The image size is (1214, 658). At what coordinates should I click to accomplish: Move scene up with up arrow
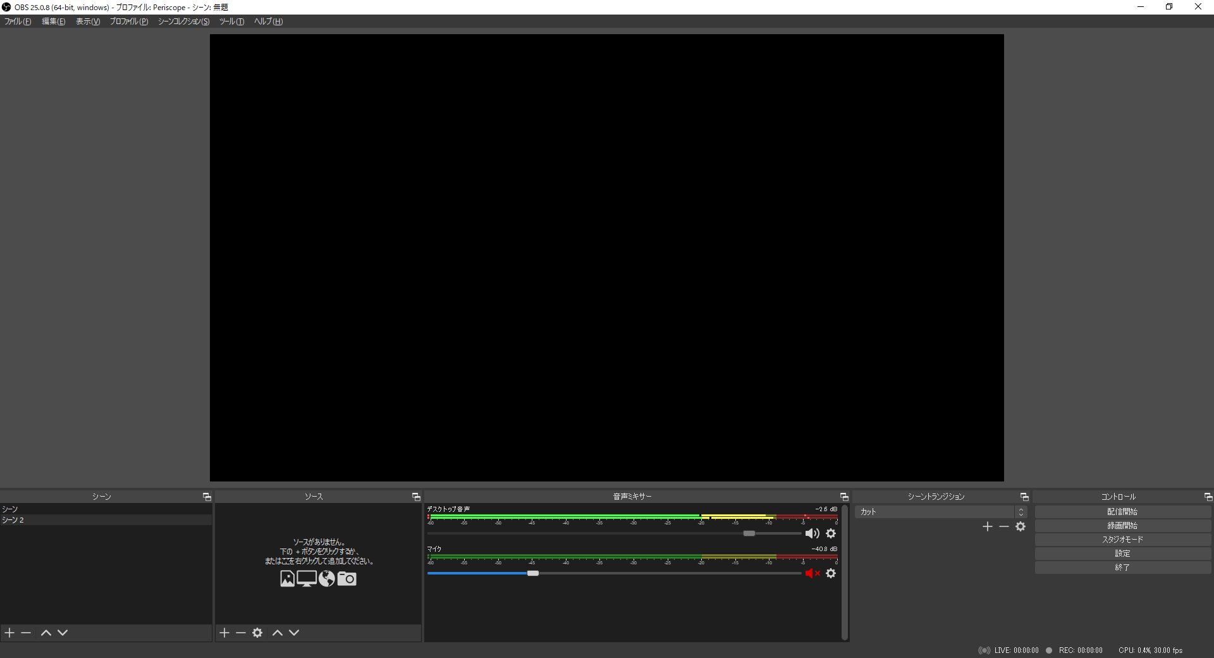click(46, 633)
